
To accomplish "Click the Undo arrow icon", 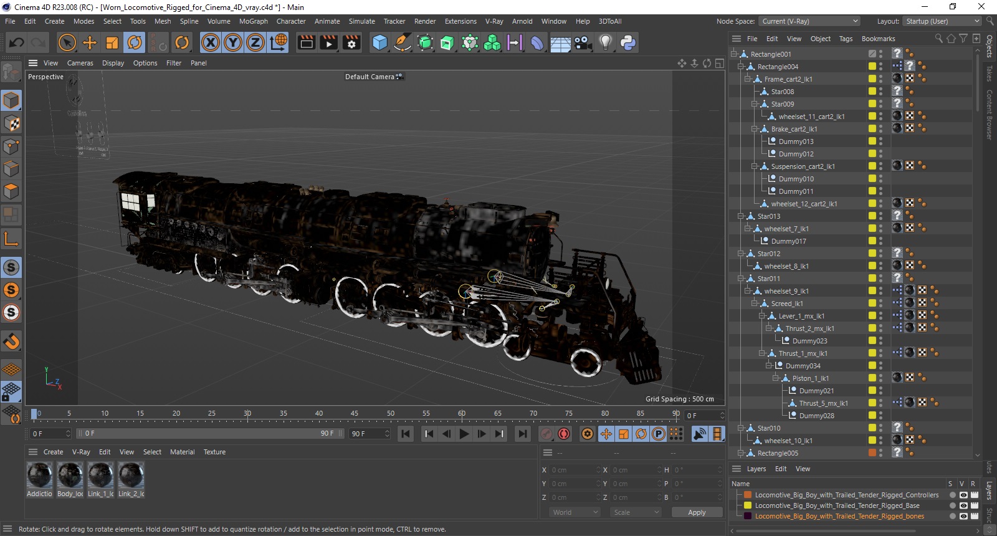I will (x=17, y=42).
